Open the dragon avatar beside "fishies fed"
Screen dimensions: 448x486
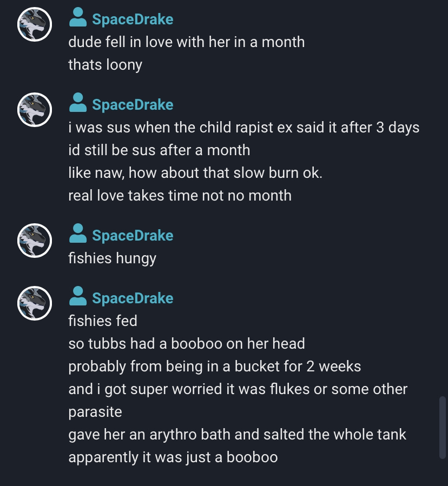[35, 303]
